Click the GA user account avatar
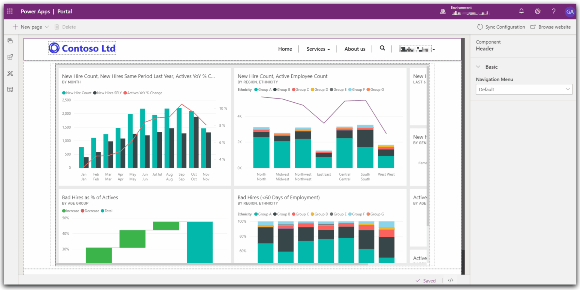The width and height of the screenshot is (580, 290). coord(569,12)
